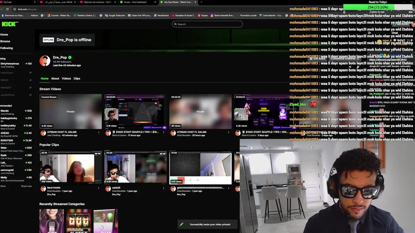415x233 pixels.
Task: Open saad2001cb offline channel in sidebar
Action: (x=16, y=95)
